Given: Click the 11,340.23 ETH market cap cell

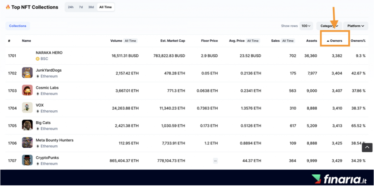Looking at the screenshot, I should [x=172, y=108].
